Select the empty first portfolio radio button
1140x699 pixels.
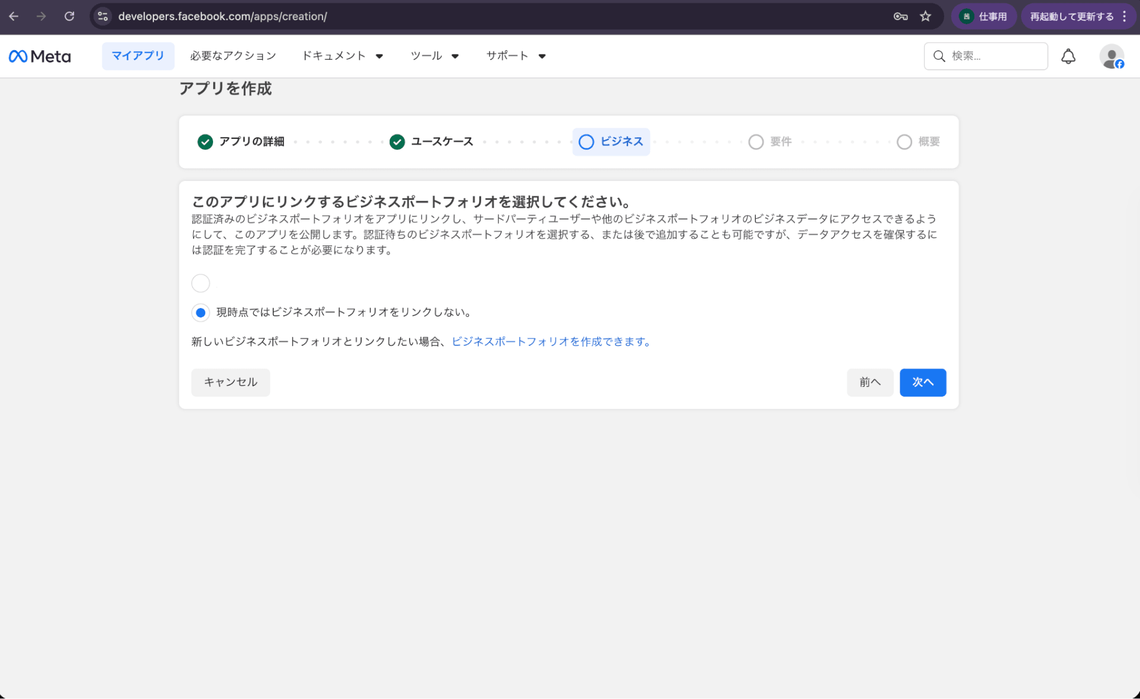click(201, 283)
